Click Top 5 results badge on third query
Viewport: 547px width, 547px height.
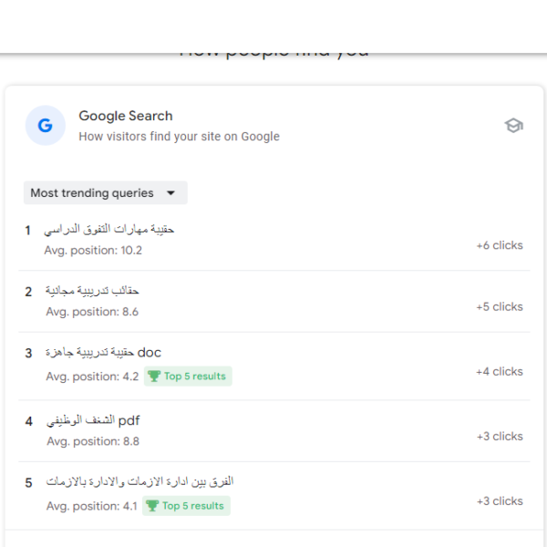click(x=188, y=376)
